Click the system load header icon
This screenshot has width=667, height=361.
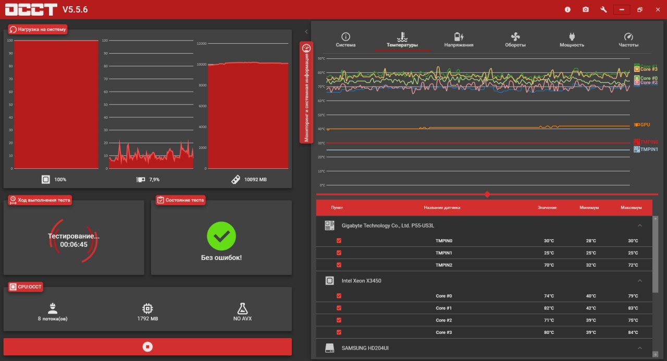point(13,29)
